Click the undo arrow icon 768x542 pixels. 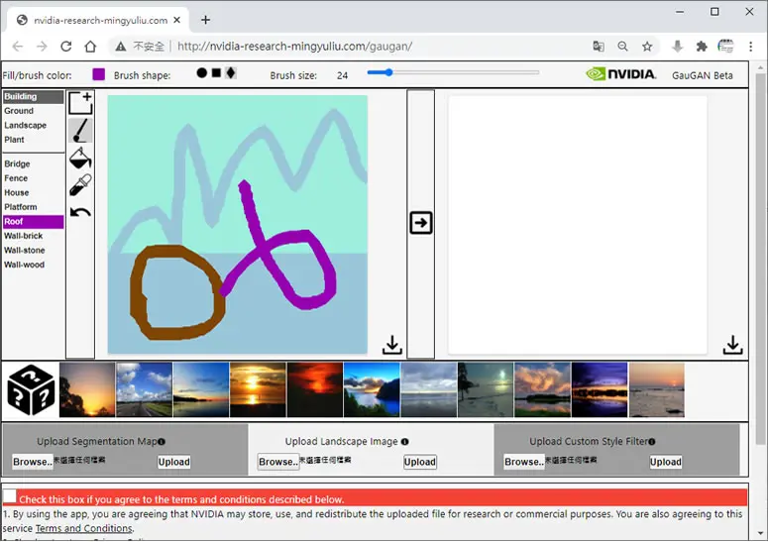[80, 212]
